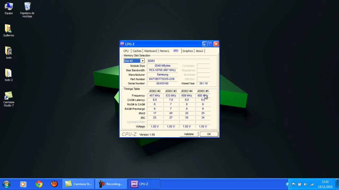Click part number M471B5773CHS-CH9

click(x=163, y=79)
